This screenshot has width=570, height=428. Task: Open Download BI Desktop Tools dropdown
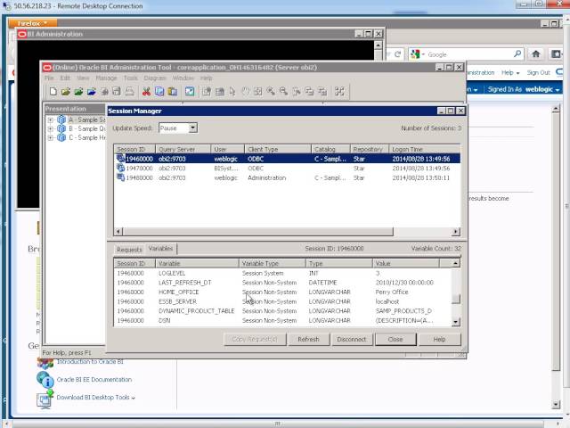pyautogui.click(x=95, y=398)
